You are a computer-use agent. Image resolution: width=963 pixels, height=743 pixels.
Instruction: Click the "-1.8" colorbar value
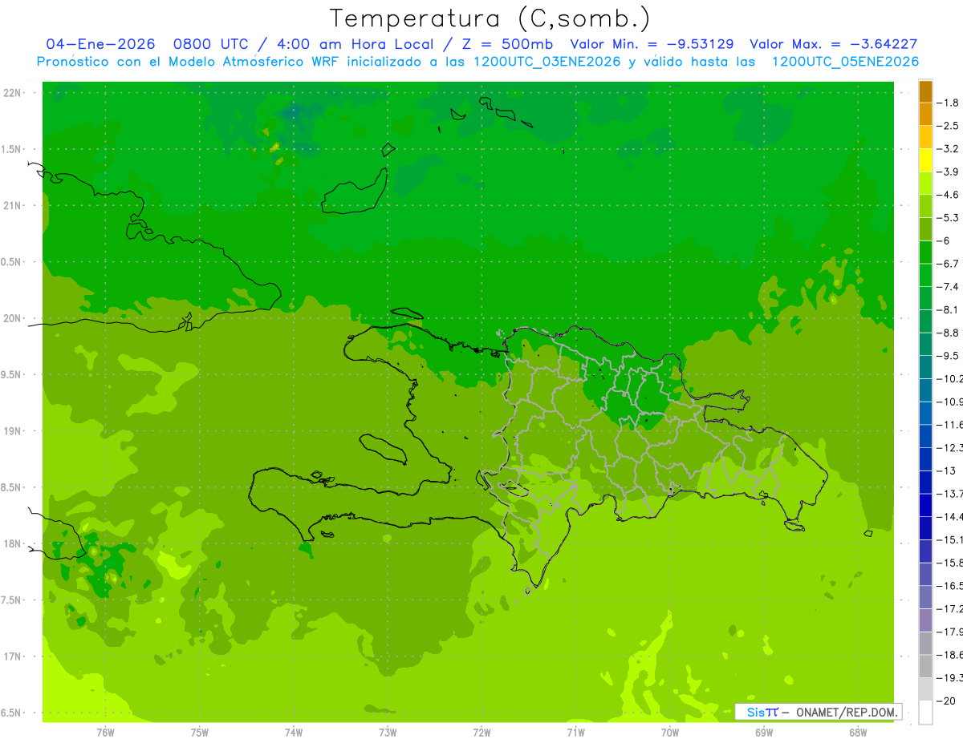point(949,103)
